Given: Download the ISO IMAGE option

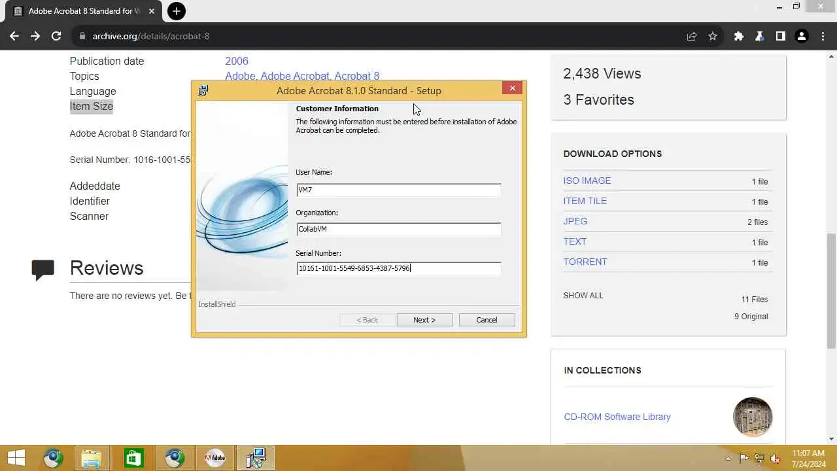Looking at the screenshot, I should click(x=587, y=181).
